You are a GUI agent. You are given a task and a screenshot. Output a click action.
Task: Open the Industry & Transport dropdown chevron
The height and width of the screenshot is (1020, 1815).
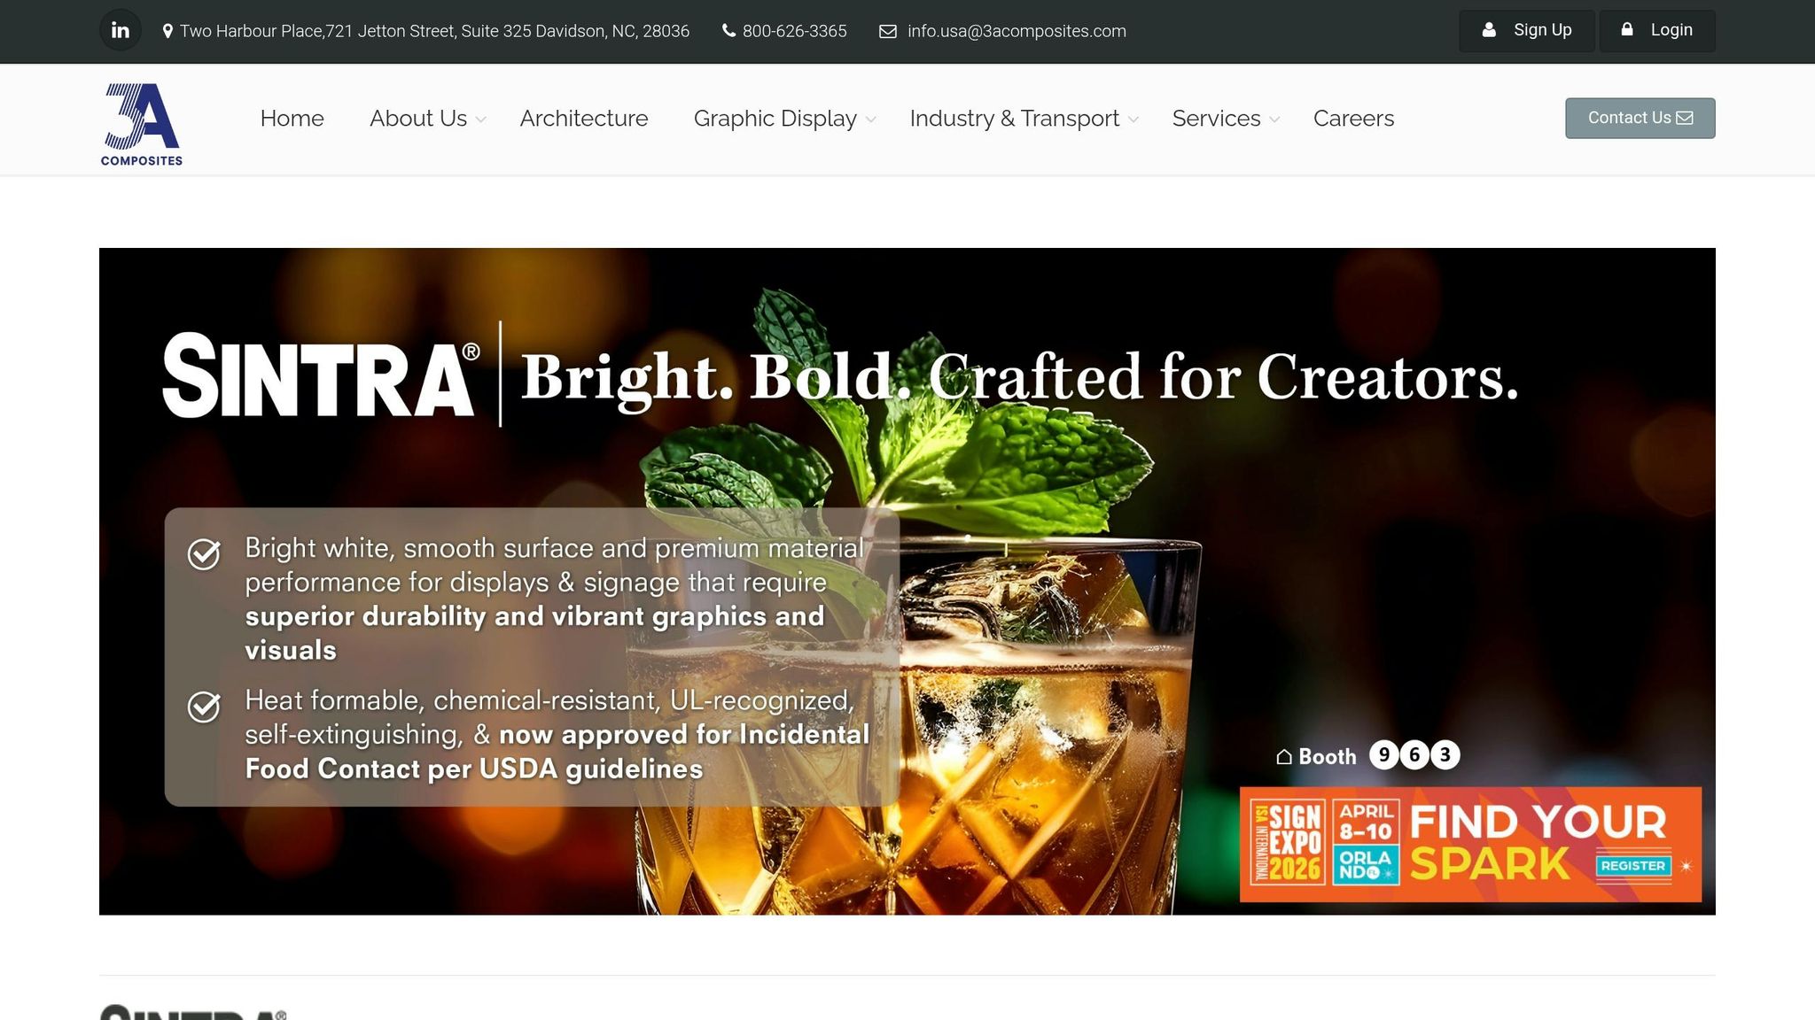pos(1133,120)
